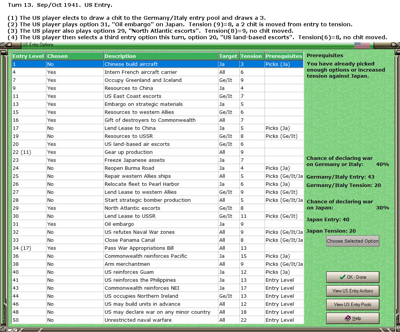Viewport: 400px width, 332px height.
Task: Select the North Atlantic escorts row
Action: pos(158,208)
